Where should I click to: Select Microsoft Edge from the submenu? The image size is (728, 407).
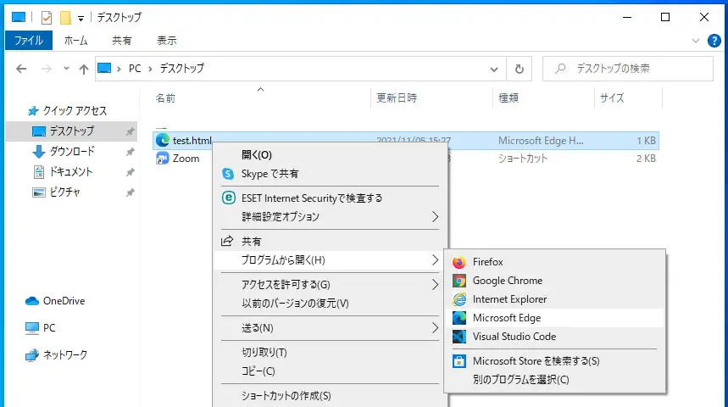point(554,318)
